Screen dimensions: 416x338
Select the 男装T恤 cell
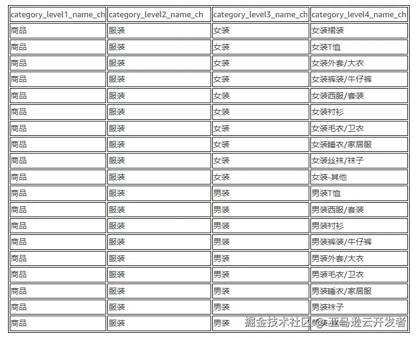pyautogui.click(x=359, y=193)
